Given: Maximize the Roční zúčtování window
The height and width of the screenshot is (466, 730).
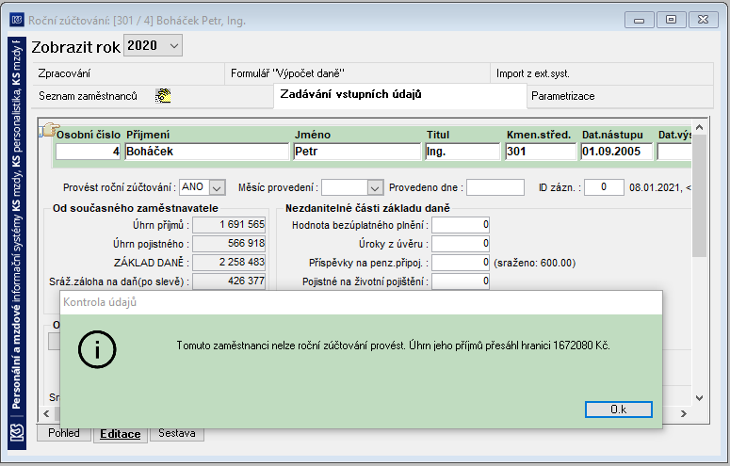Looking at the screenshot, I should [671, 20].
